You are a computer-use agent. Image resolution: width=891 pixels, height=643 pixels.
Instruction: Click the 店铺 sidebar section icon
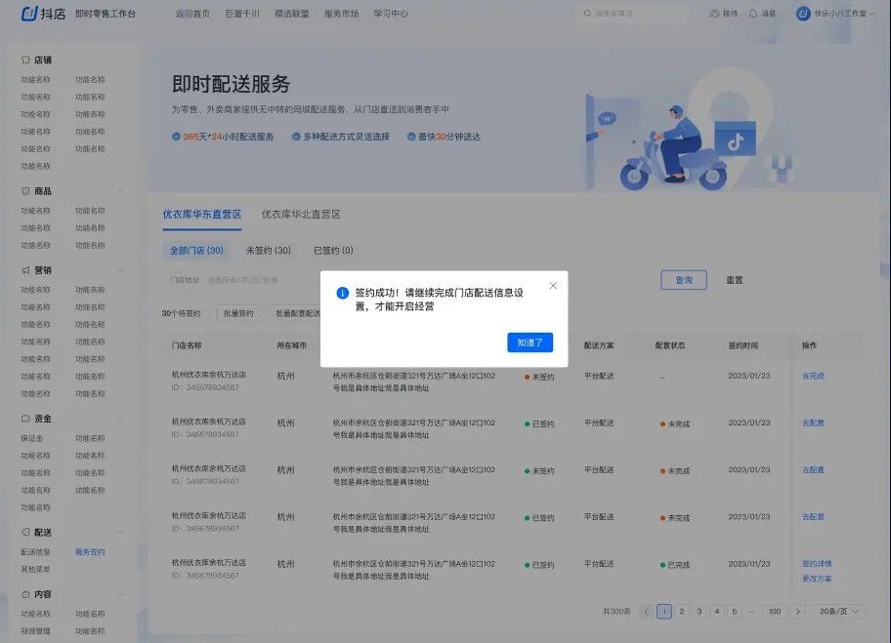coord(25,60)
